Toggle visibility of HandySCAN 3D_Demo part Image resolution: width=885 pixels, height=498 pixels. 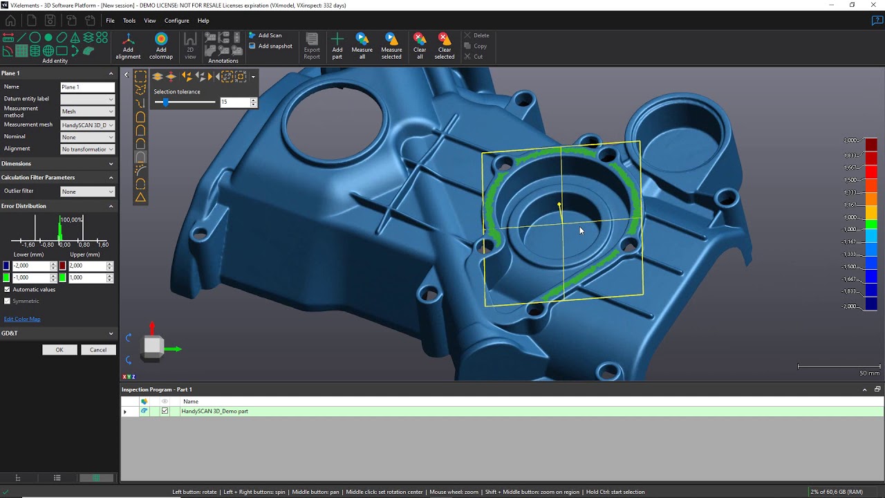[x=145, y=410]
